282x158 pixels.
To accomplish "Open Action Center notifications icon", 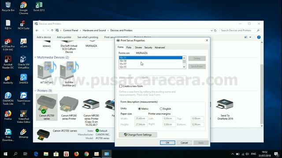I will point(276,154).
